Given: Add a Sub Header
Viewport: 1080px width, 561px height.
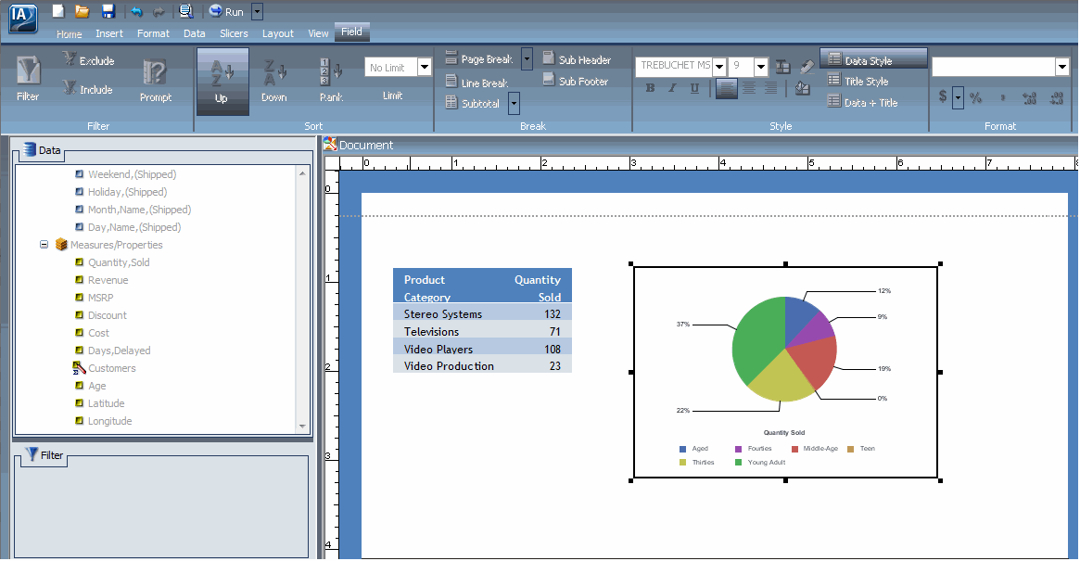Looking at the screenshot, I should [x=577, y=59].
